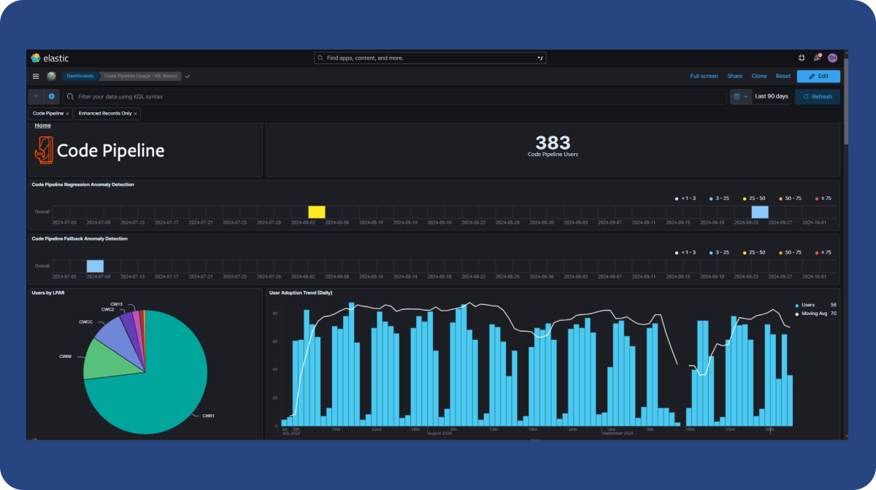Expand the saved query filter menu dropdown
This screenshot has width=876, height=490.
pyautogui.click(x=36, y=96)
